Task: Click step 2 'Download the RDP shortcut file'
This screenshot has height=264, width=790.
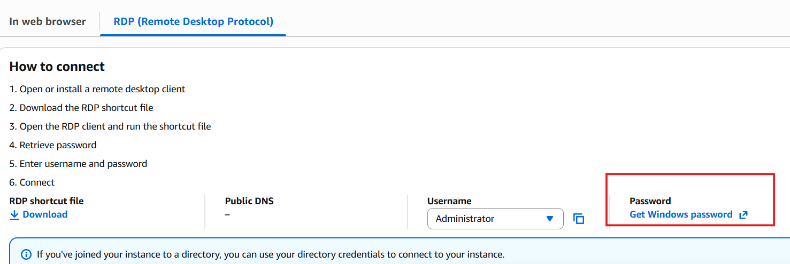Action: (81, 108)
